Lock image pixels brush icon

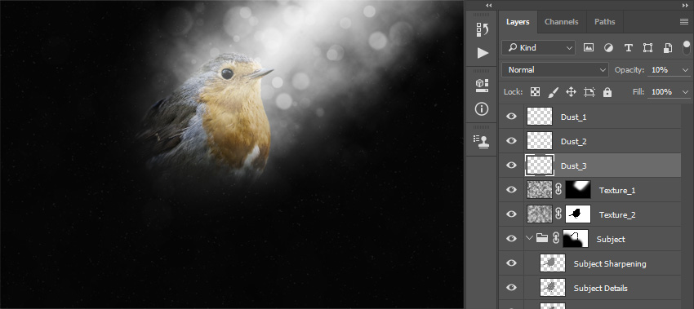coord(554,92)
